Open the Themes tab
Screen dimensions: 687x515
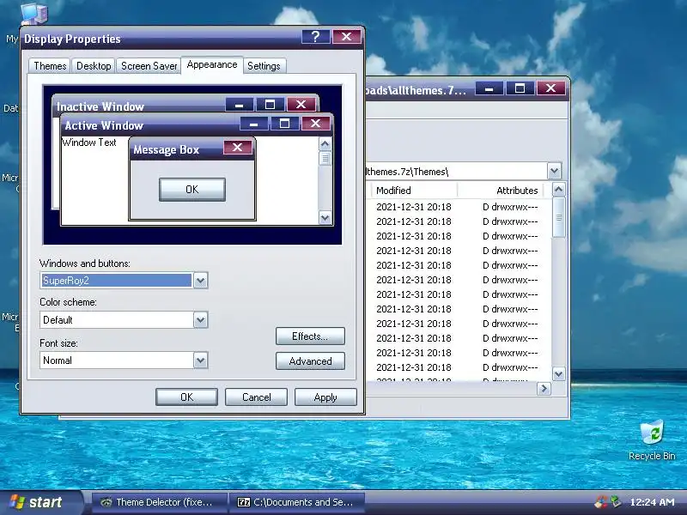(50, 66)
